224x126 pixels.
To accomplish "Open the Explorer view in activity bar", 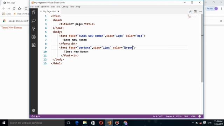I will [34, 13].
